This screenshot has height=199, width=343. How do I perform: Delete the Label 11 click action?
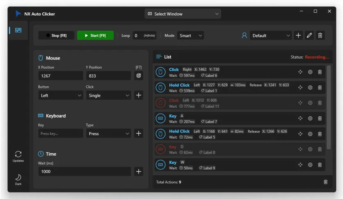pyautogui.click(x=320, y=103)
